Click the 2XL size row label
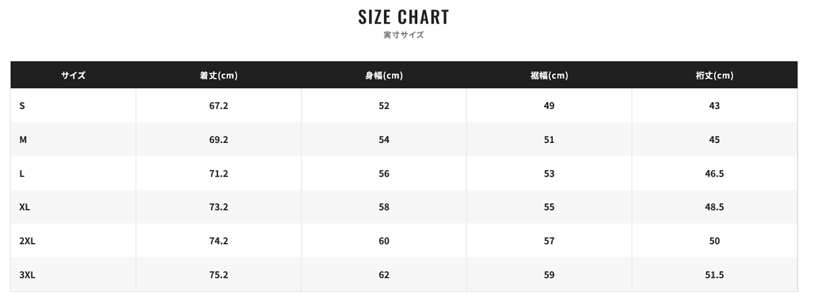 28,241
